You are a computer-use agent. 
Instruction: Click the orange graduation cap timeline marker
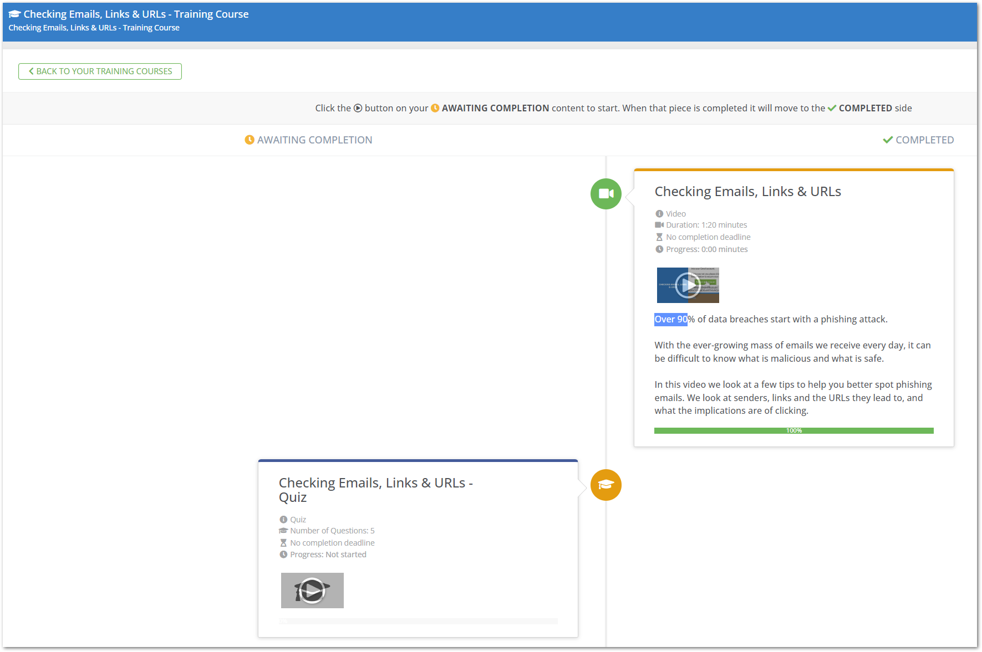(606, 485)
